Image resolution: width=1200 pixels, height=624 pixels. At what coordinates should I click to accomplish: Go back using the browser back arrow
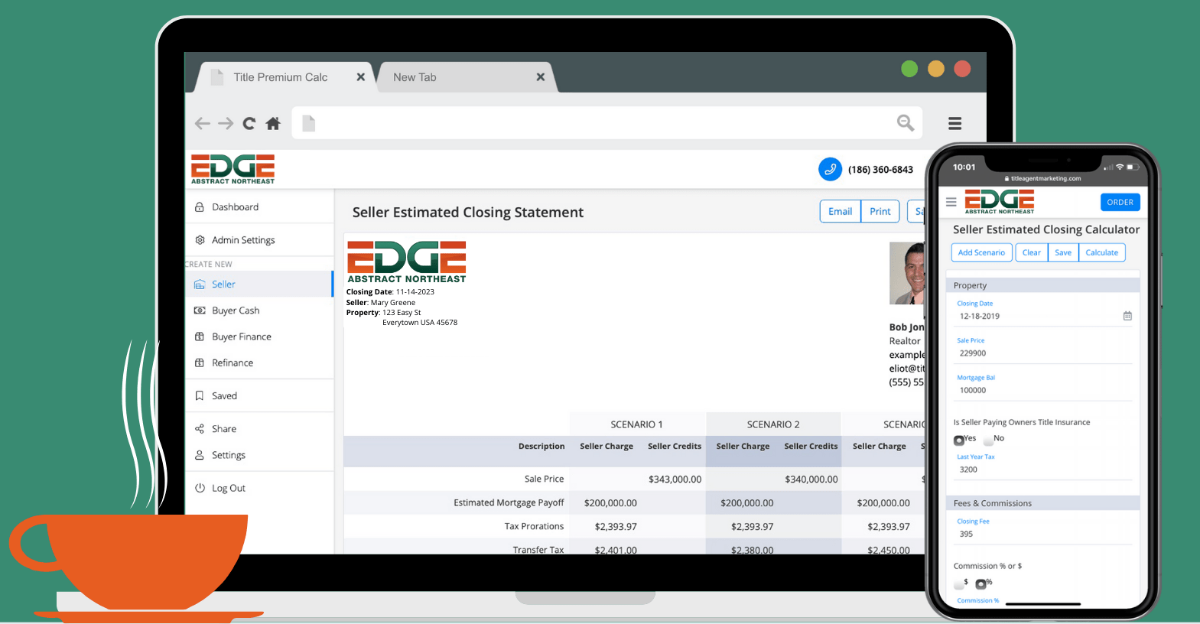202,123
